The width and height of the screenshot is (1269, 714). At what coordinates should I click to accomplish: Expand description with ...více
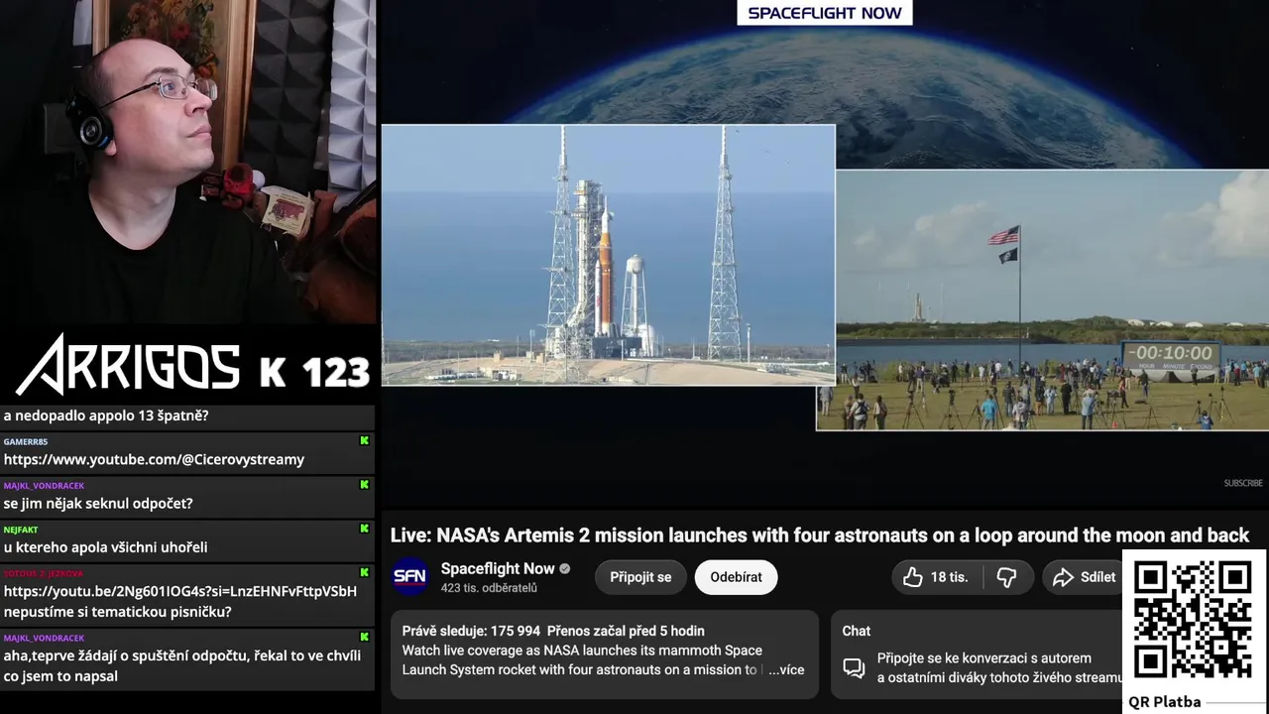coord(786,670)
